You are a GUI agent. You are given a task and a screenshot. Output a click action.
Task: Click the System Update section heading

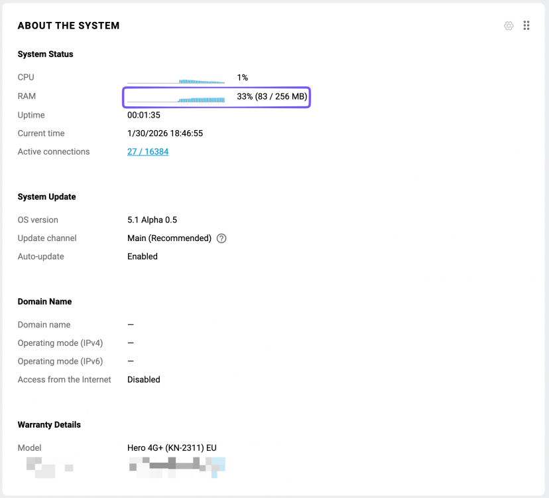[46, 197]
